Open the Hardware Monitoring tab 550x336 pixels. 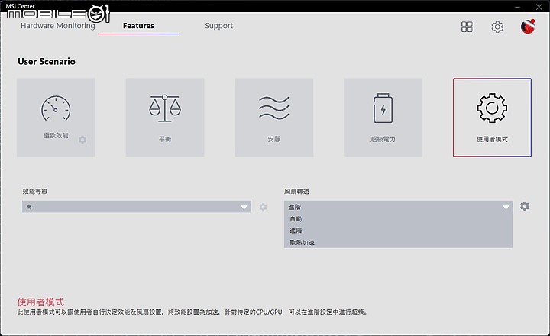58,26
